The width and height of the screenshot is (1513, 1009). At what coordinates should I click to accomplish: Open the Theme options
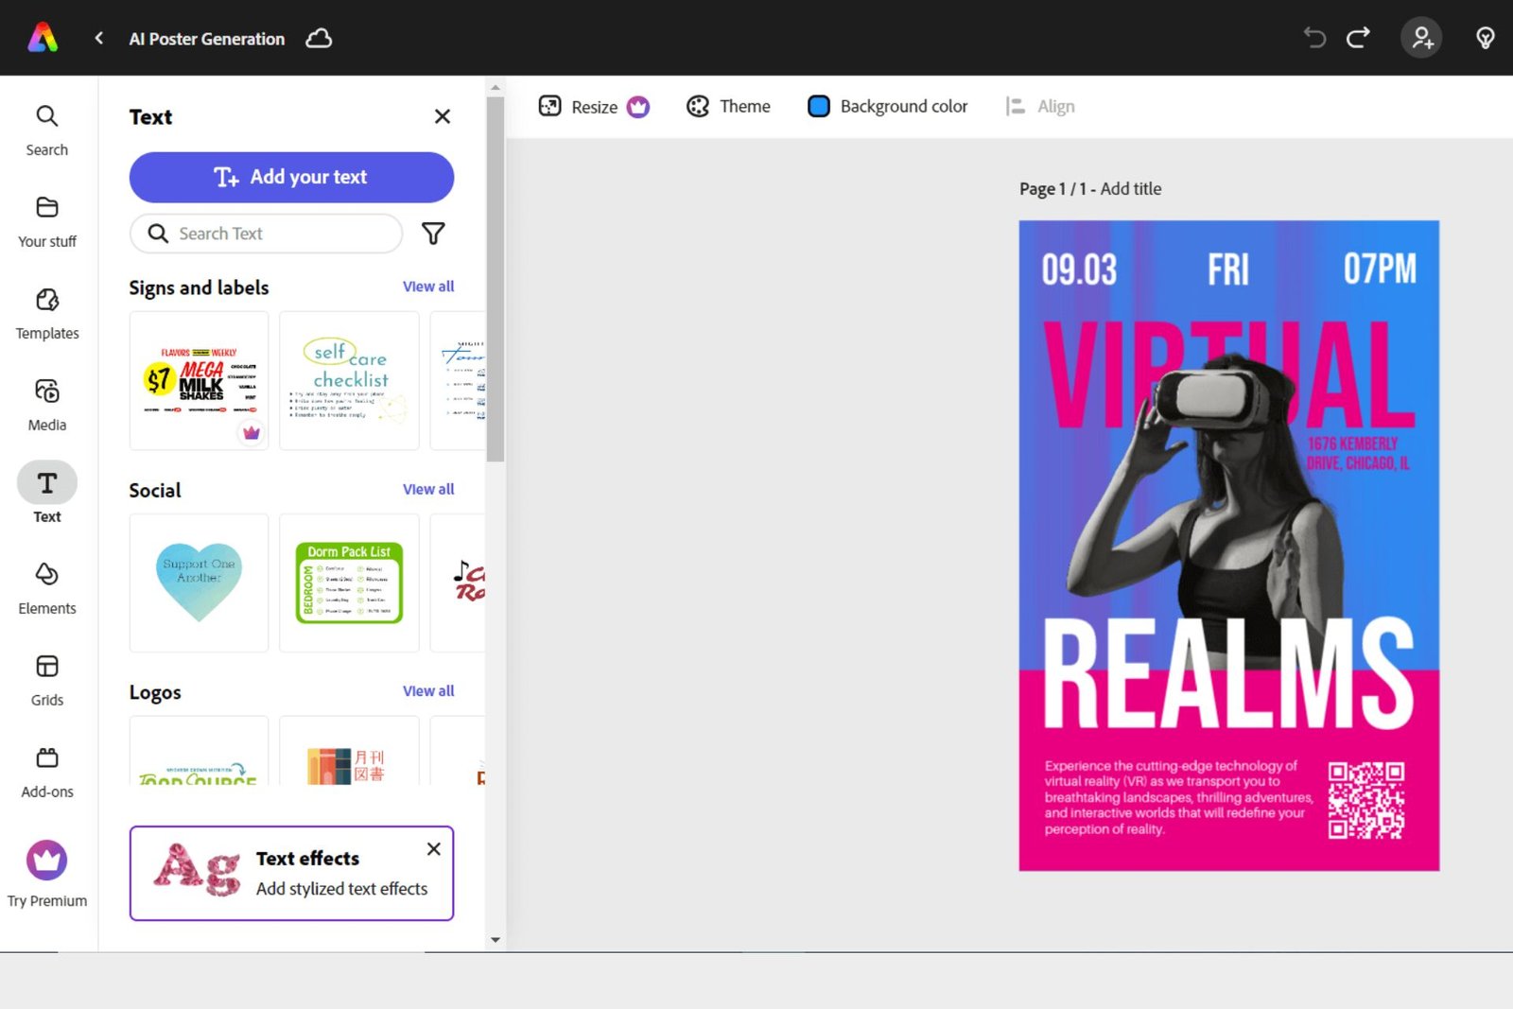pyautogui.click(x=728, y=107)
